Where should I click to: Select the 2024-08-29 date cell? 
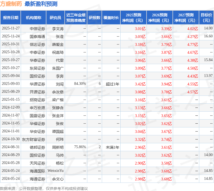click(x=11, y=155)
